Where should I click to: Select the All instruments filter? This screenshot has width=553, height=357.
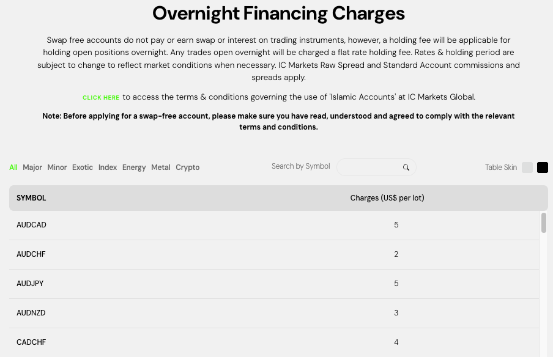pos(13,167)
